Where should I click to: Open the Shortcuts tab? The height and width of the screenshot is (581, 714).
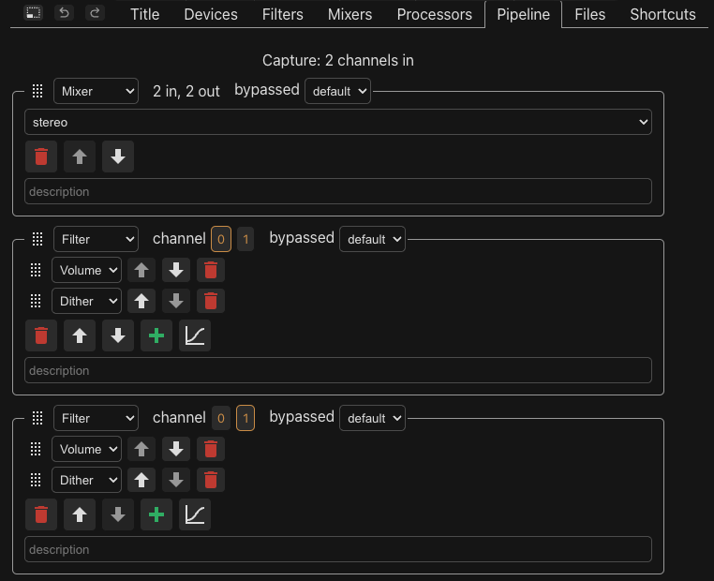point(662,15)
